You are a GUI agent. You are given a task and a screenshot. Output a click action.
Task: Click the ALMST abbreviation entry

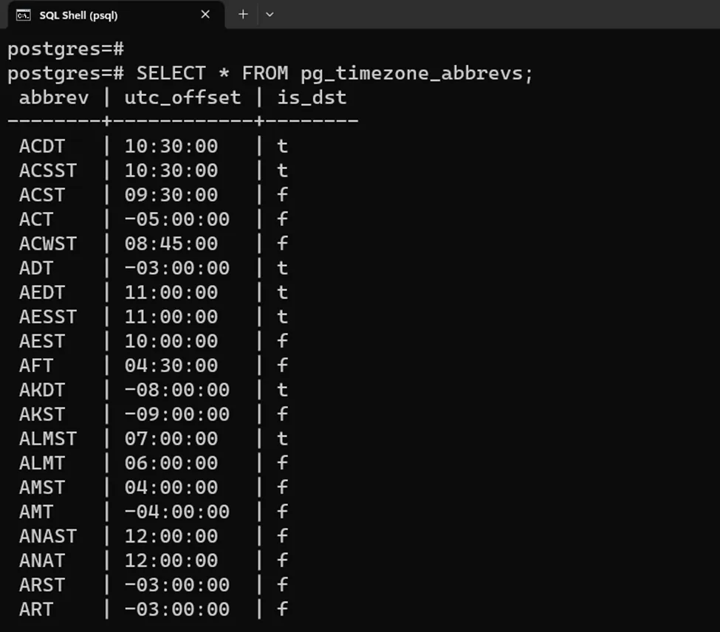tap(48, 439)
